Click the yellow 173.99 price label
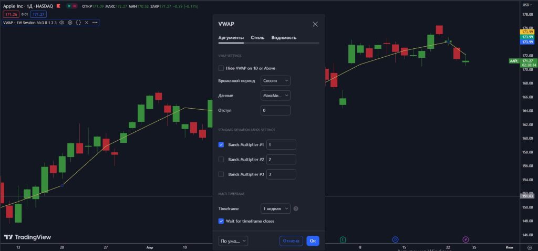538x251 pixels. [x=527, y=32]
